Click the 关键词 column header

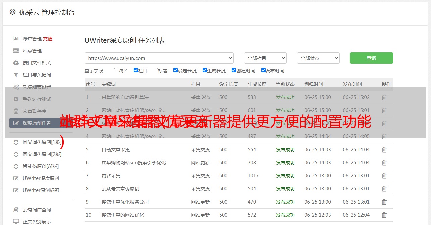coord(109,84)
